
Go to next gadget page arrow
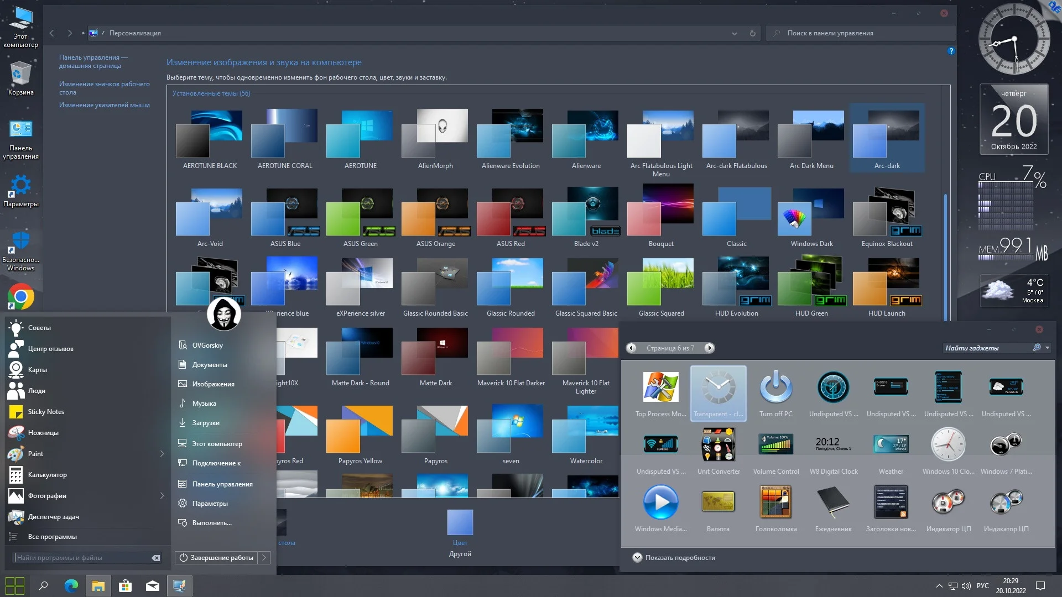[x=709, y=348]
